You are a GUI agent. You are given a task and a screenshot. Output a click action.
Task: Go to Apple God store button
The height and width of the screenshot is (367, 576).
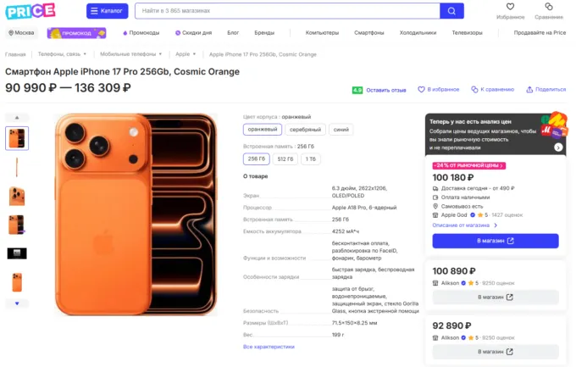[495, 241]
